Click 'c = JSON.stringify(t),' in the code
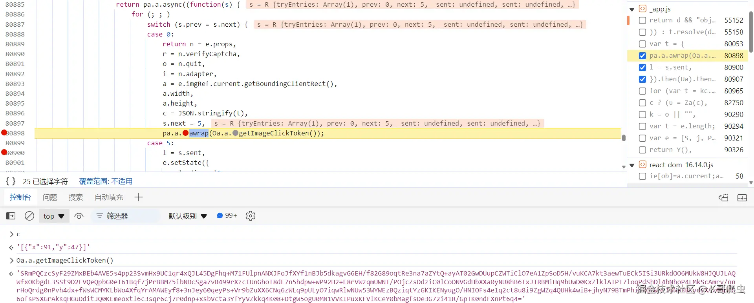The width and height of the screenshot is (754, 303). pos(205,113)
